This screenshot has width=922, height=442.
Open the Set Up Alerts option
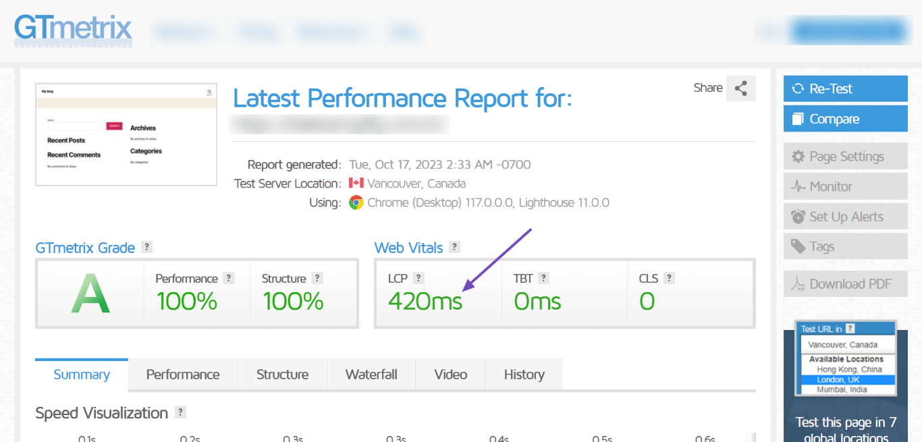(x=846, y=217)
